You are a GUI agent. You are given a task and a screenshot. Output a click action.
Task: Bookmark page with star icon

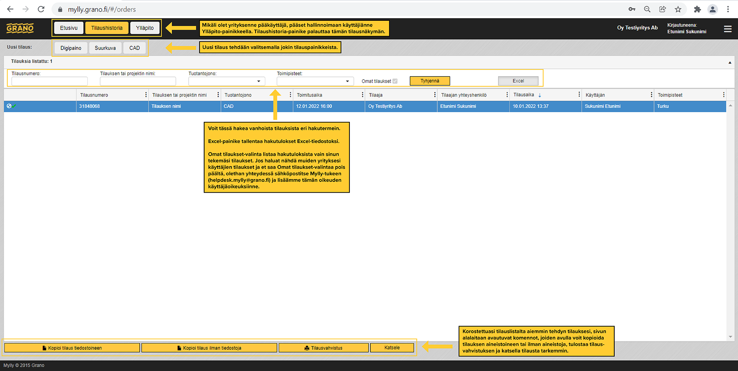click(678, 9)
